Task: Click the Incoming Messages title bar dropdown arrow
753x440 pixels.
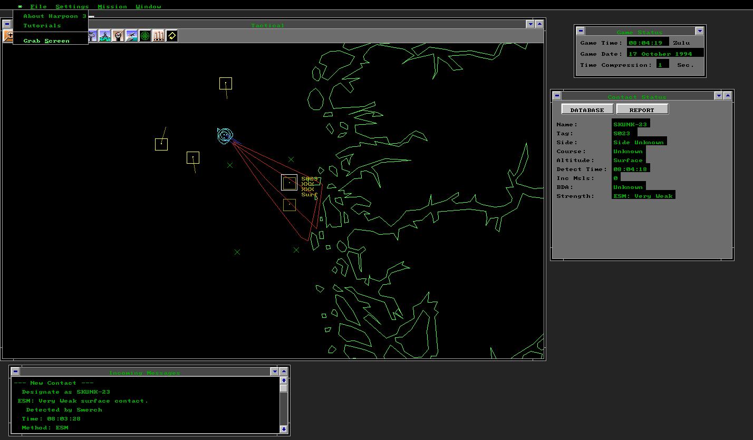Action: (x=275, y=371)
